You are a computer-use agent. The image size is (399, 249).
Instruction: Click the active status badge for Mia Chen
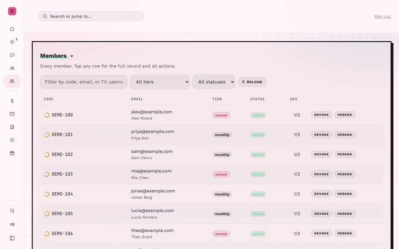258,174
